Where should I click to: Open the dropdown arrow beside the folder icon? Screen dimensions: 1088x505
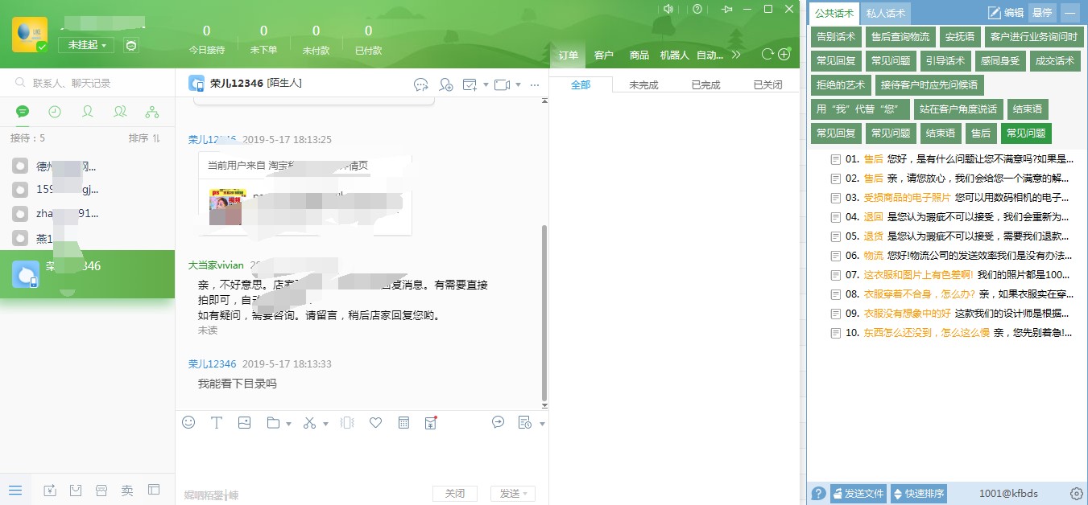[x=288, y=423]
